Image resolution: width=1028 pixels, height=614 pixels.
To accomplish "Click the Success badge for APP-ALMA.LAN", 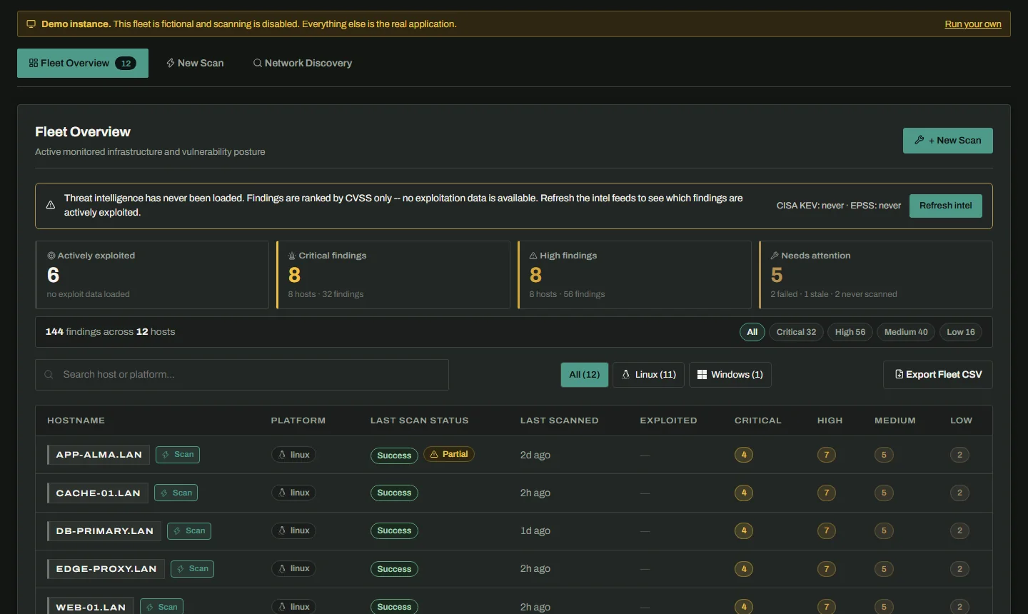I will point(394,456).
